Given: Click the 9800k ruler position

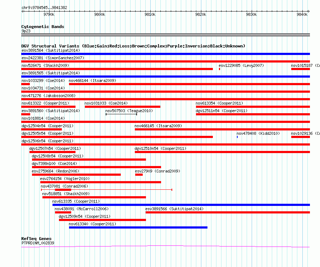Looking at the screenshot, I should click(x=100, y=14).
